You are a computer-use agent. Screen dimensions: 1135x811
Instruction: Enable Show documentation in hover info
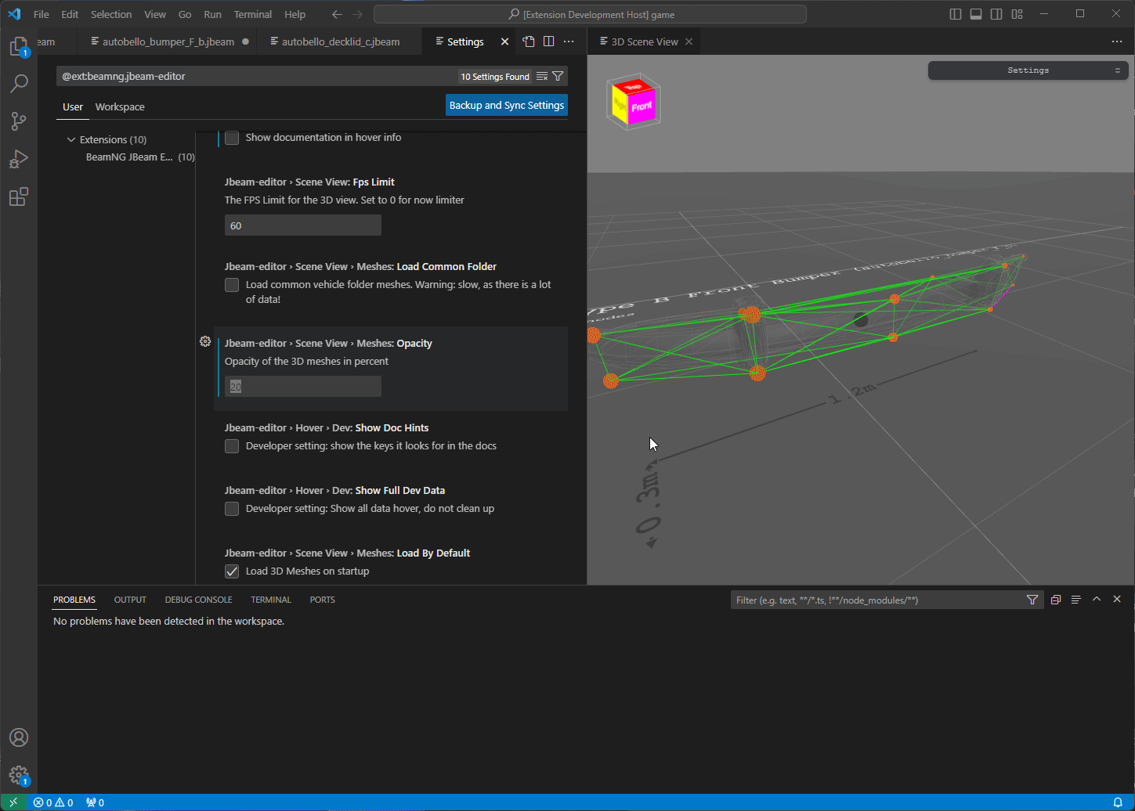click(x=232, y=138)
